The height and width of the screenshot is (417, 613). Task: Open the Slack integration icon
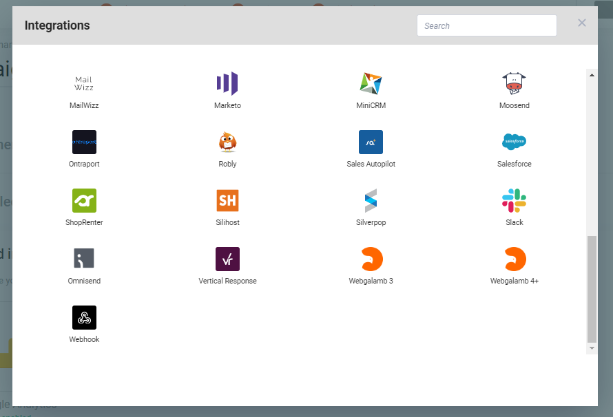coord(514,201)
